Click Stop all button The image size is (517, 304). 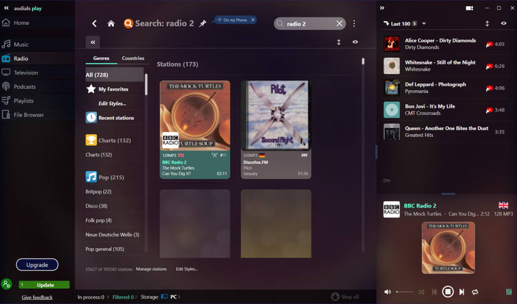click(345, 296)
